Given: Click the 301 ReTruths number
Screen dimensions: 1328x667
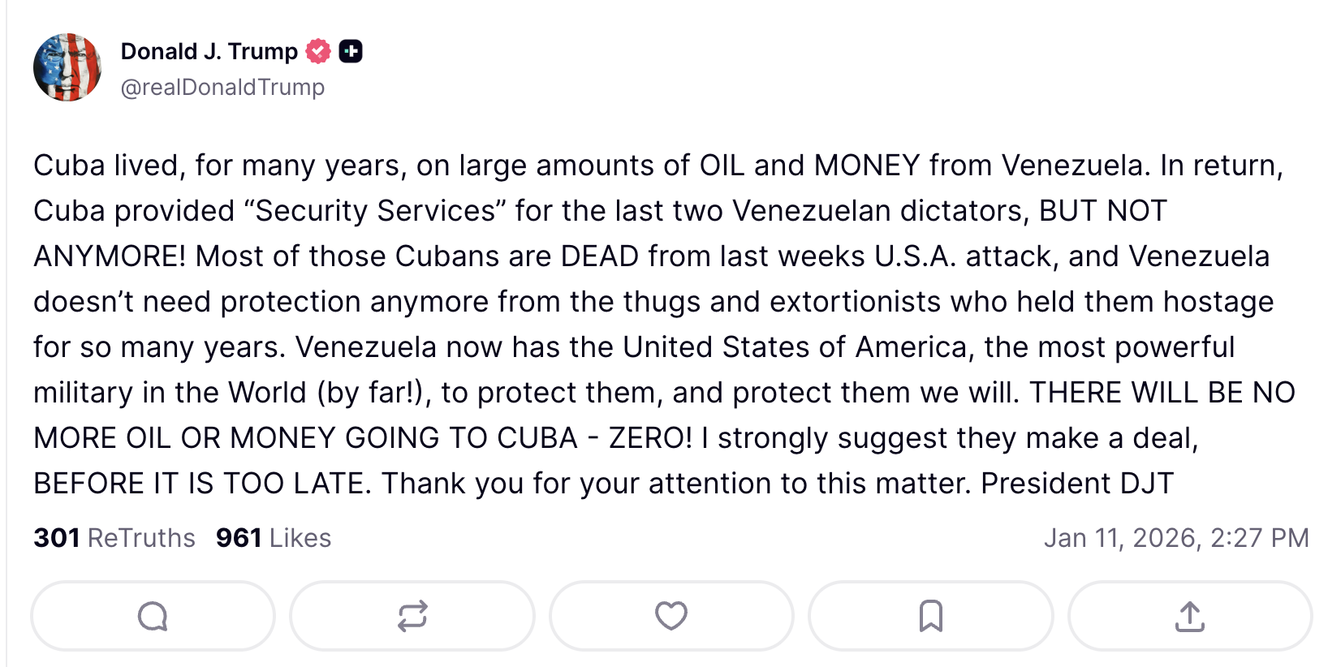Looking at the screenshot, I should point(57,538).
